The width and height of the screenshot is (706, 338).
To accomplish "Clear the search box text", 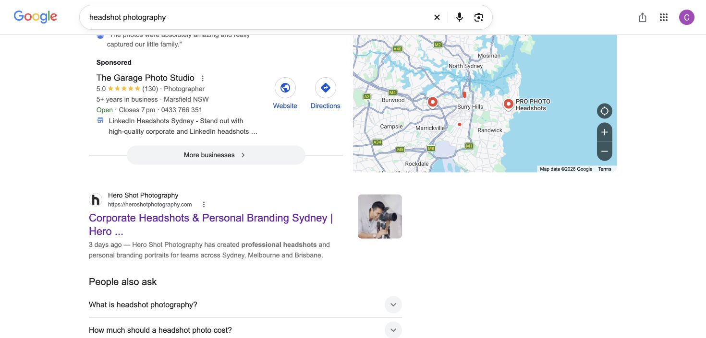I will pos(437,17).
